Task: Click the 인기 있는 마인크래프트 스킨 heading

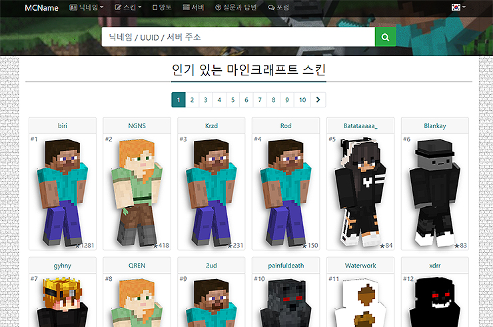Action: coord(248,70)
